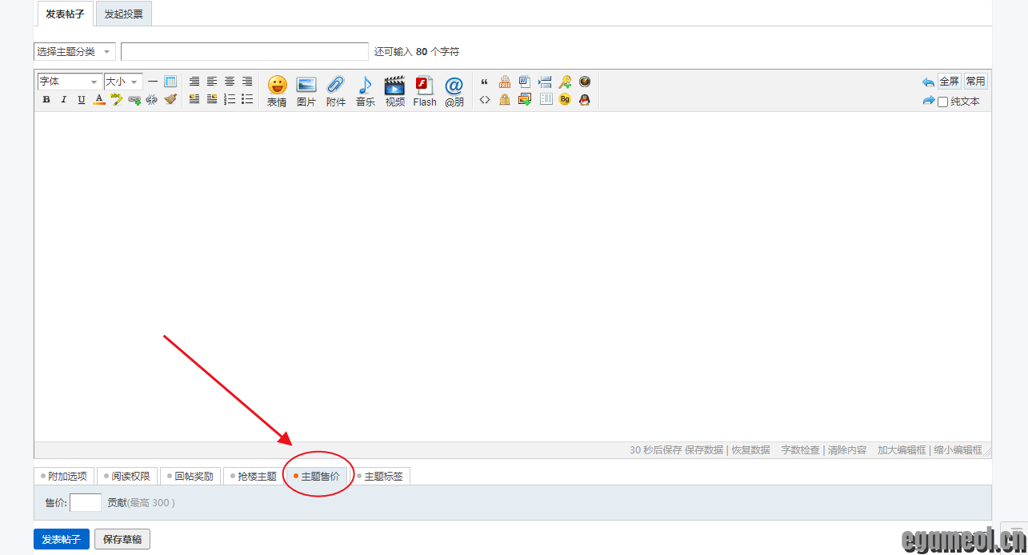
Task: Expand the 字体 font dropdown
Action: click(70, 82)
